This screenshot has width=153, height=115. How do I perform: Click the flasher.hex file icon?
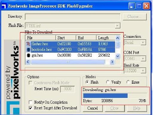[x=28, y=44]
